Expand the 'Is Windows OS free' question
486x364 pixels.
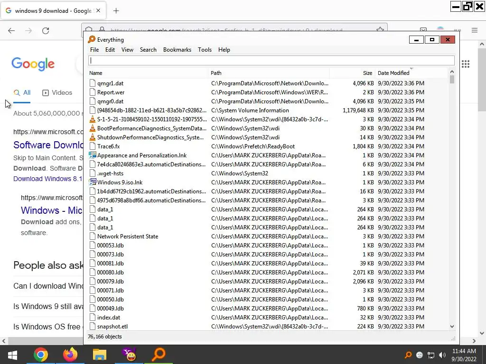tap(48, 327)
